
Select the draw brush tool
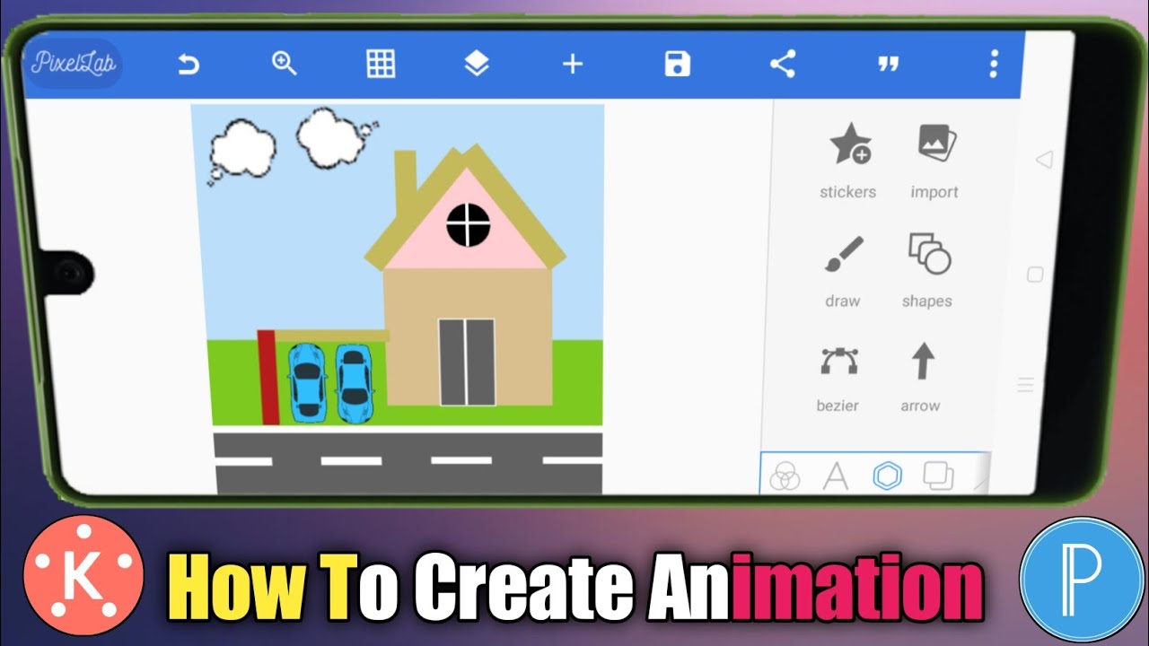[x=843, y=272]
